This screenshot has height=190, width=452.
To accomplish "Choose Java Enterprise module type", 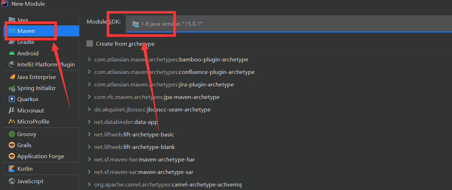I will [x=42, y=77].
